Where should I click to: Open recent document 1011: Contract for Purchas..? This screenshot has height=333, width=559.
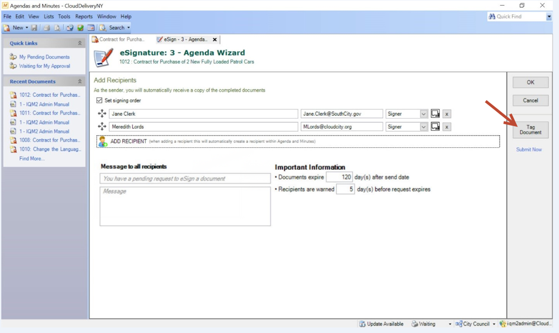(50, 113)
